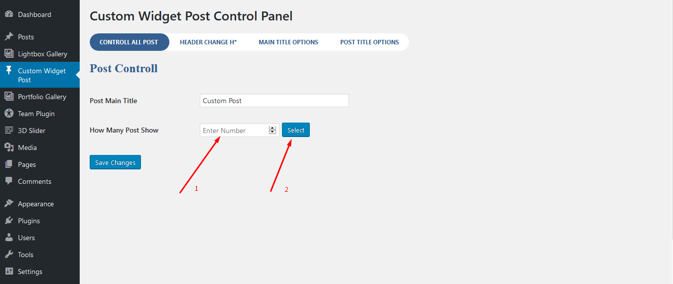Click the Plugins plug icon

click(9, 221)
